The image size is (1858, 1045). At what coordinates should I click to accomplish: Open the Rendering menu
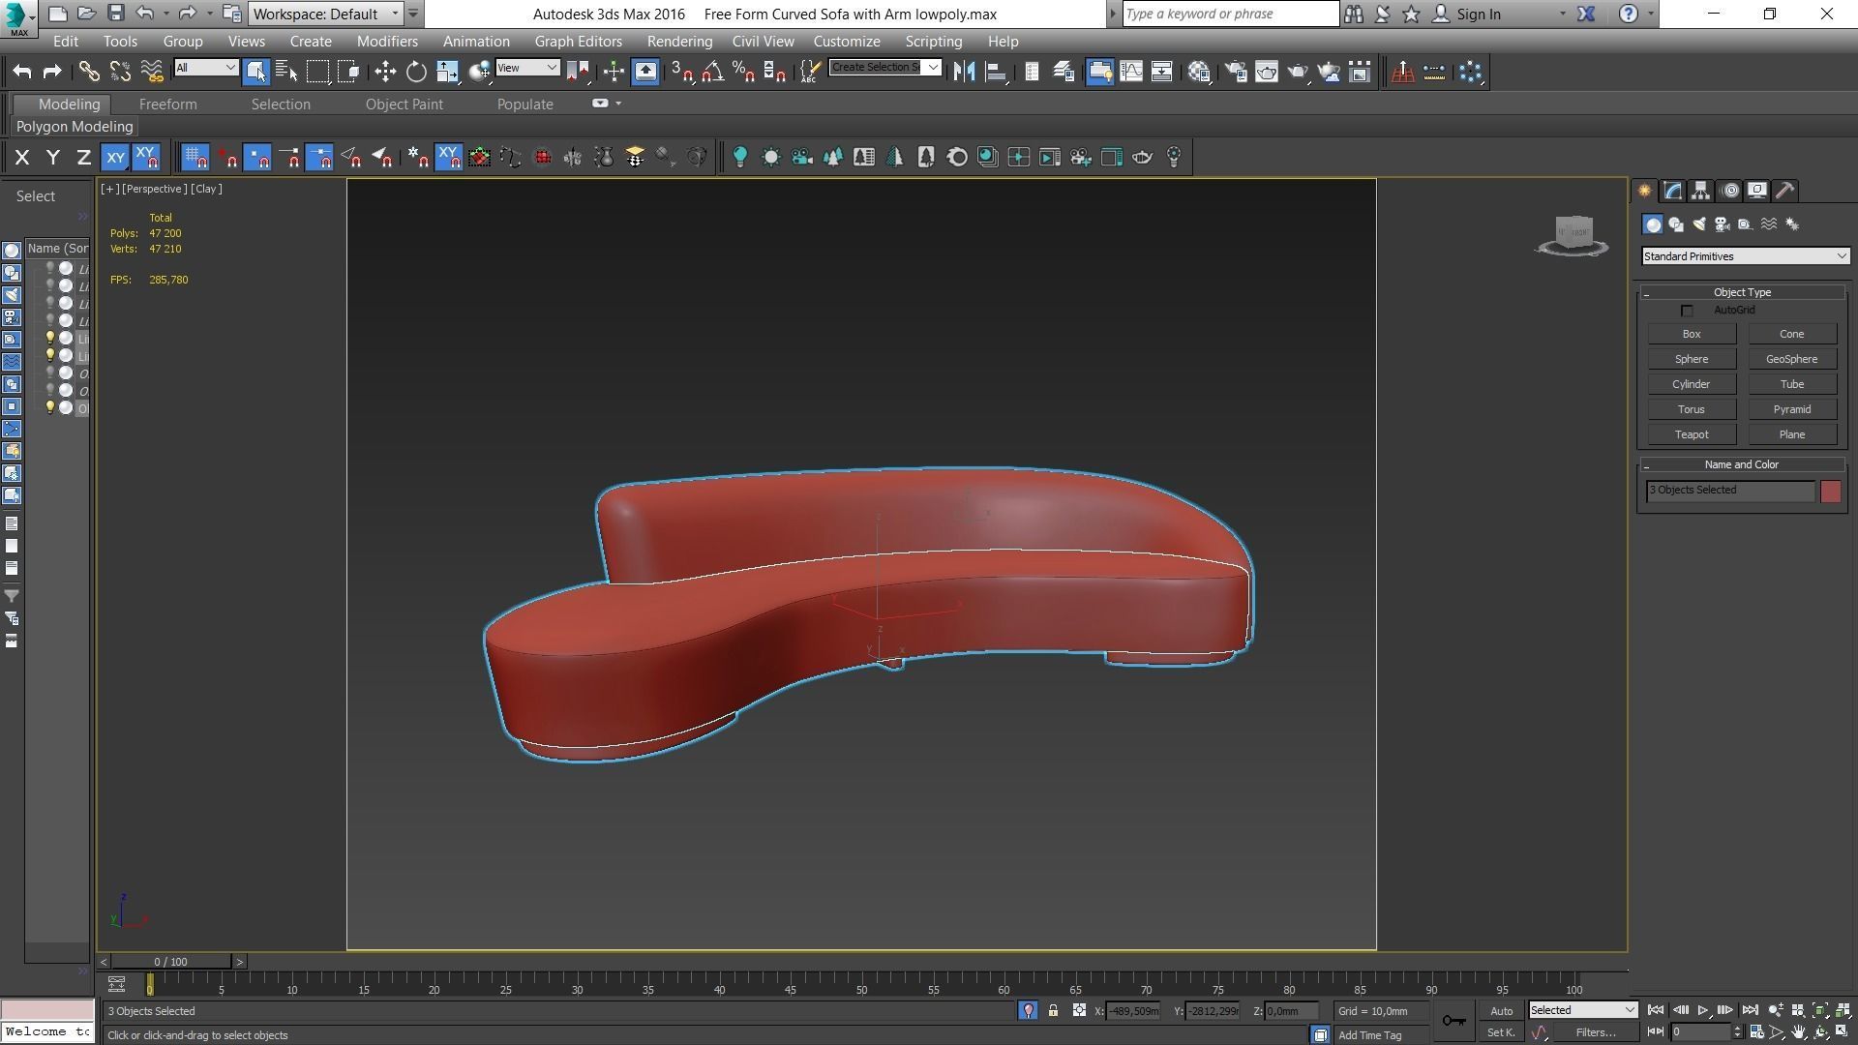coord(679,42)
